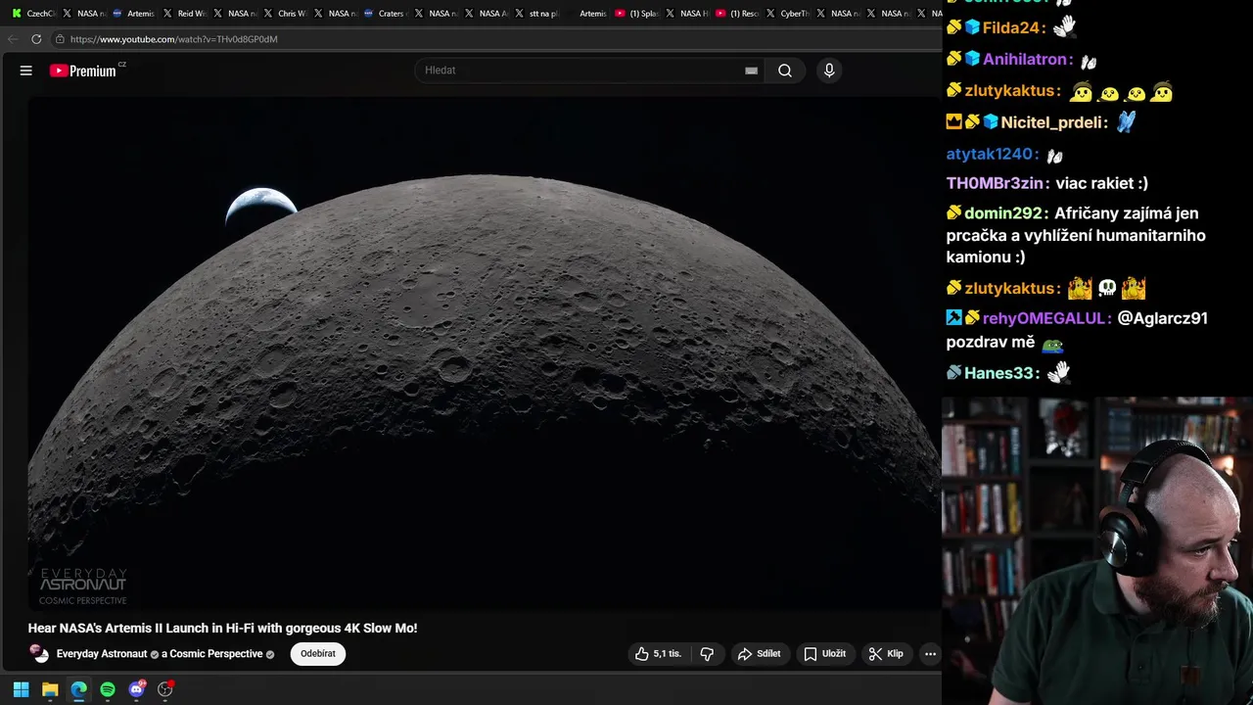Share the video via Sdílet button
1253x705 pixels.
760,654
